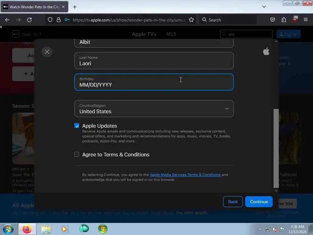This screenshot has height=235, width=313.
Task: Click the Birthday input field
Action: point(154,82)
